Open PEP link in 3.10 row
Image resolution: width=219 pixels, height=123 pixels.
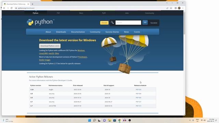point(138,90)
